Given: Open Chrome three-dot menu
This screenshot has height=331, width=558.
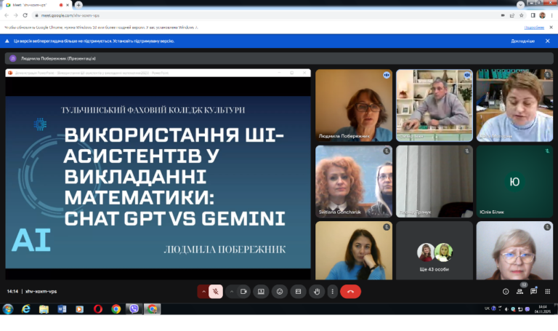Looking at the screenshot, I should click(x=552, y=15).
